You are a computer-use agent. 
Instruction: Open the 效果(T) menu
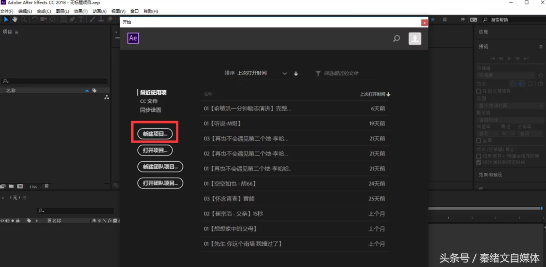coord(81,11)
